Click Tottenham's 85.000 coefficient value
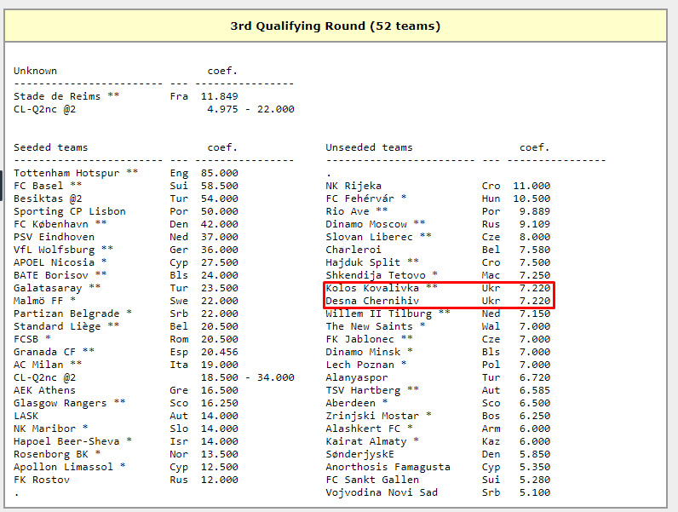The width and height of the screenshot is (678, 512). [x=220, y=173]
